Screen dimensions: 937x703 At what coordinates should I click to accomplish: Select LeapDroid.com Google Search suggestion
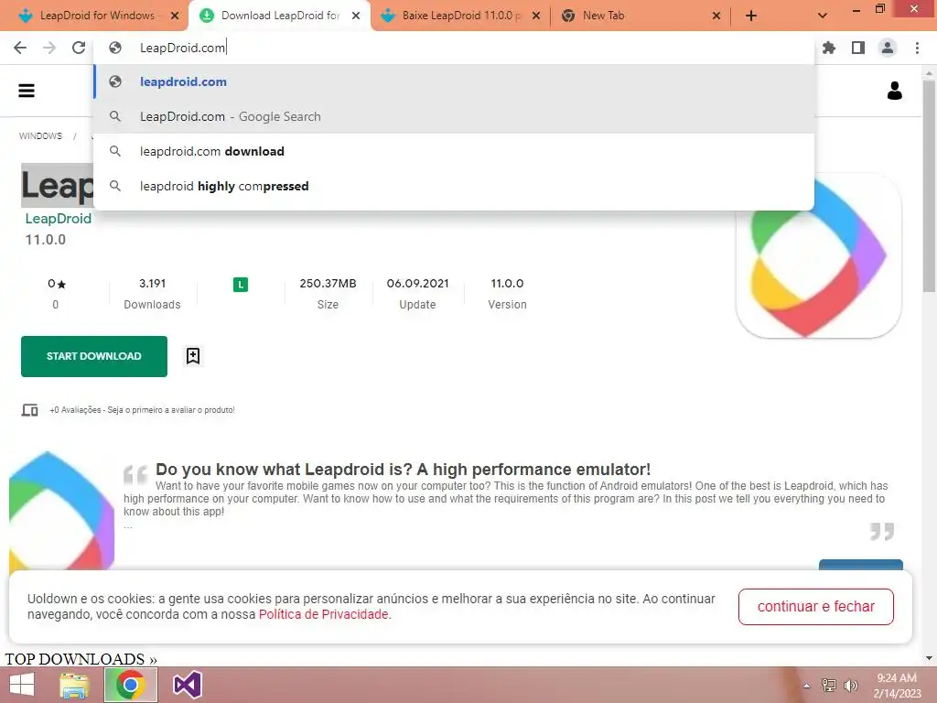(454, 116)
